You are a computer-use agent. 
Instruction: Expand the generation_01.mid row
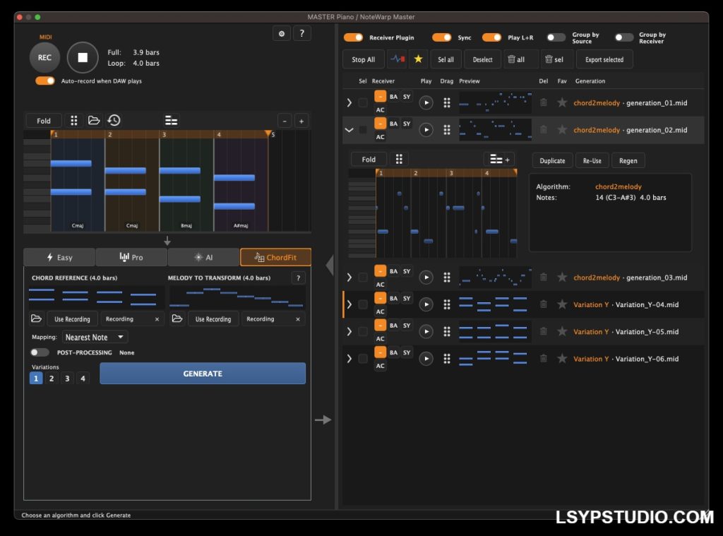349,103
